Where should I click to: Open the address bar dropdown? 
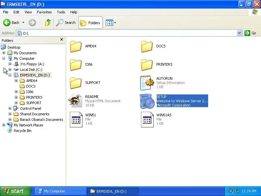point(239,33)
